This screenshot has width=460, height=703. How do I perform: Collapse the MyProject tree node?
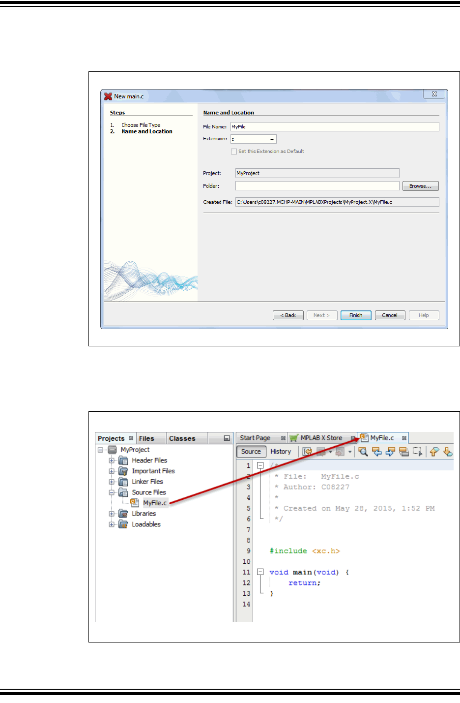101,450
